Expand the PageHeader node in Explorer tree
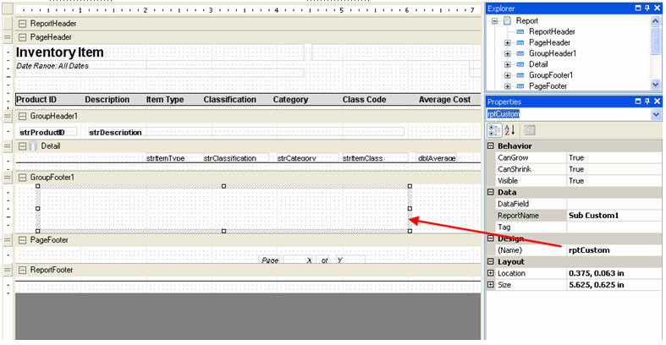The height and width of the screenshot is (345, 666). (x=507, y=42)
